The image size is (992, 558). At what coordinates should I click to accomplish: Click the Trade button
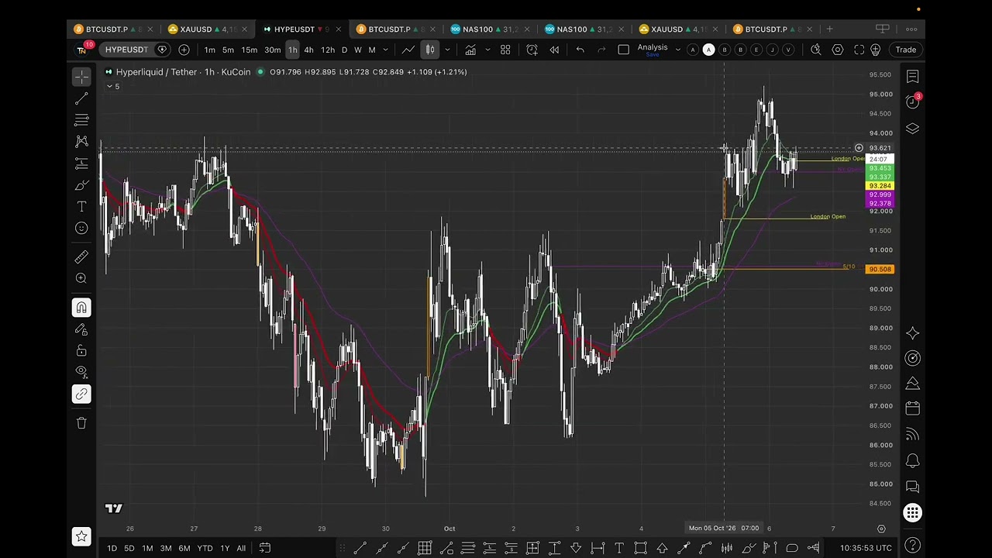(x=905, y=50)
